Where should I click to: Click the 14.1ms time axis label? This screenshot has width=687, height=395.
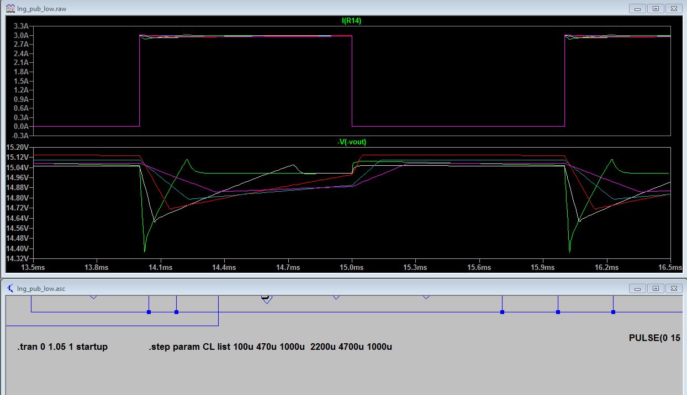coord(160,268)
